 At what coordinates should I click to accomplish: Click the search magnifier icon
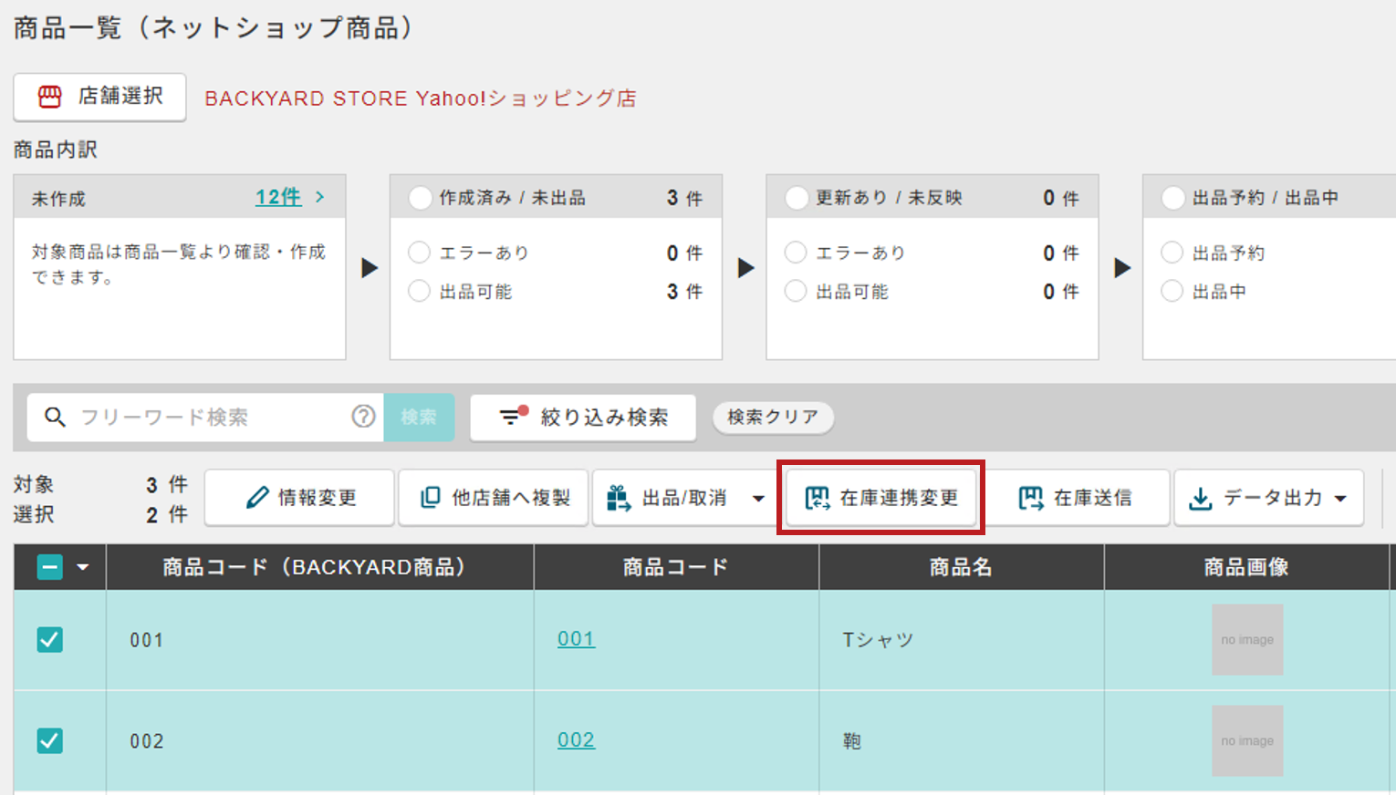point(55,417)
